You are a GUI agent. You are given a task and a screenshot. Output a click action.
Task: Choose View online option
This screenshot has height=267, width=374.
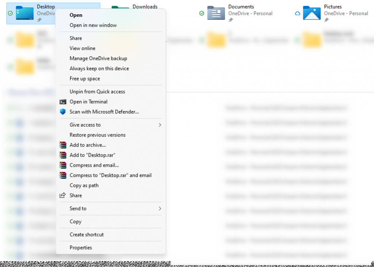(x=82, y=48)
